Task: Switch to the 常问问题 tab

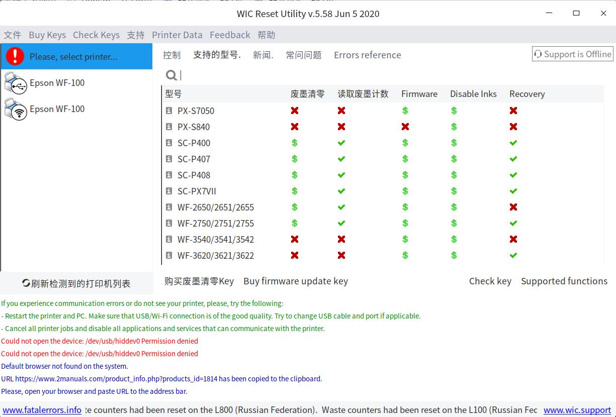Action: tap(303, 55)
